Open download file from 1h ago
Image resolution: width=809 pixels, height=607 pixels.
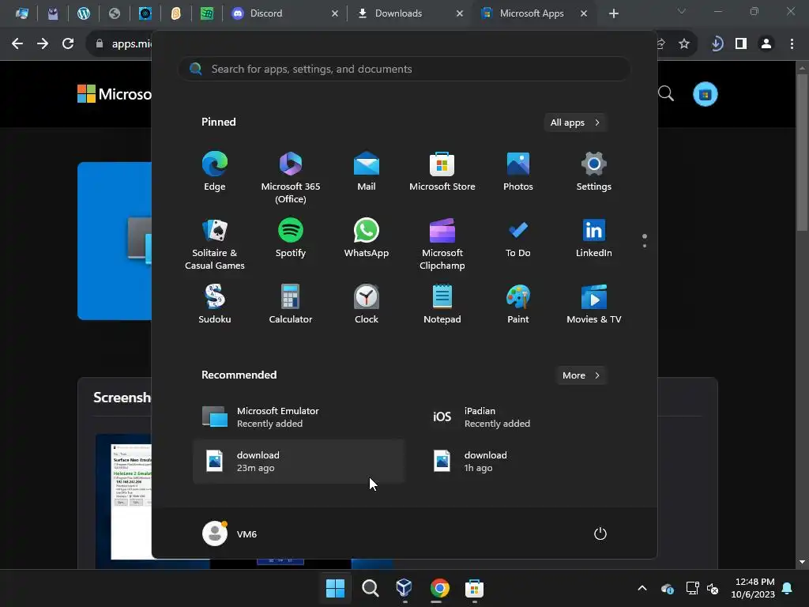[526, 462]
